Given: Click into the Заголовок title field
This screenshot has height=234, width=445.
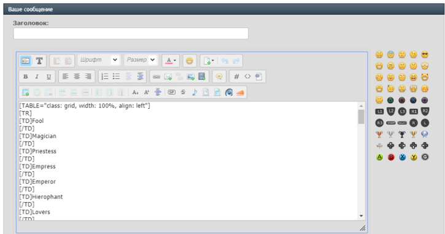Looking at the screenshot, I should coord(131,34).
